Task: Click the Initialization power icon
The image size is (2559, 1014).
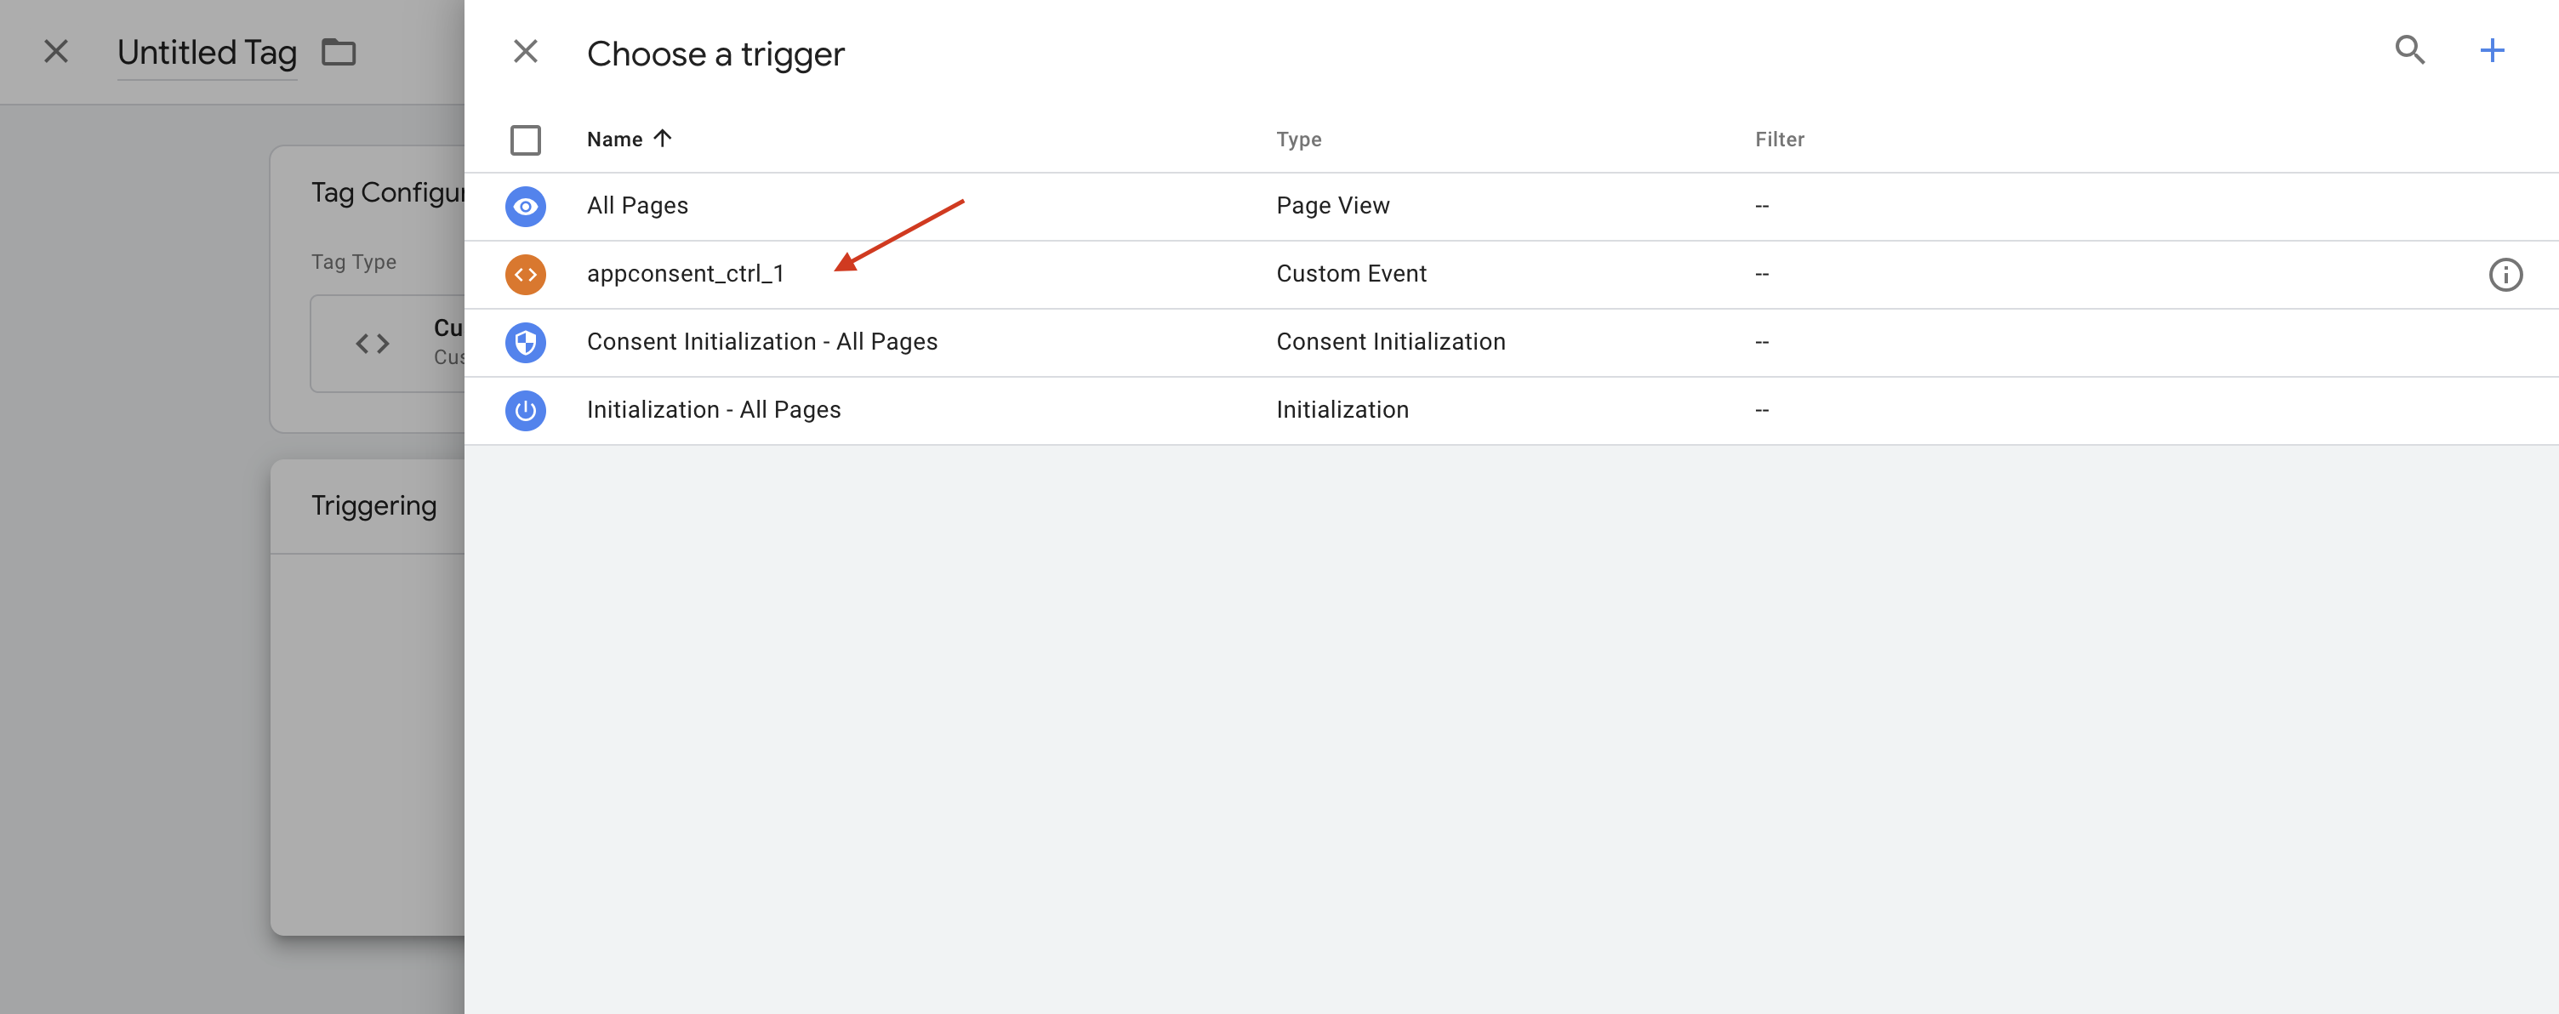Action: [527, 410]
